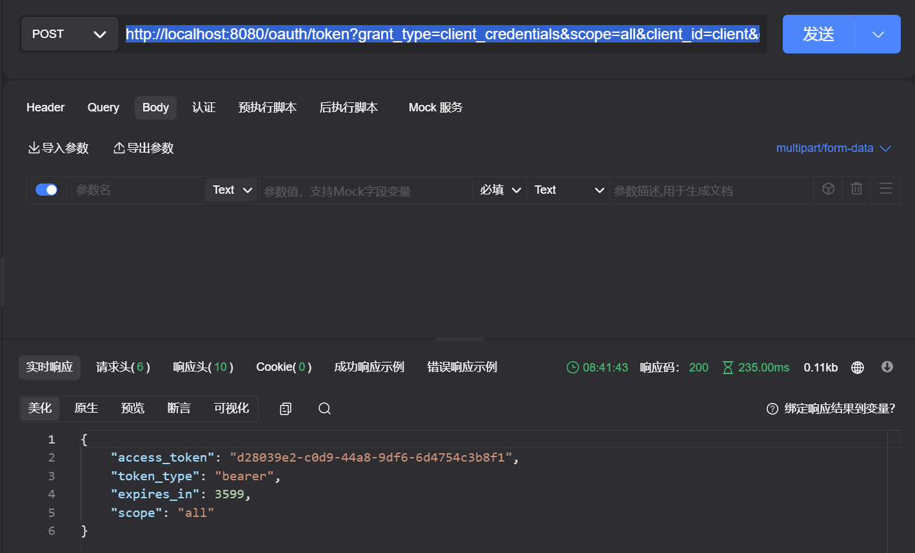Click the "token_type" key text
Screen dimensions: 915x553
click(x=155, y=476)
